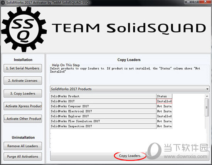
Task: Click the Set Serial Numbers button
Action: (x=23, y=68)
